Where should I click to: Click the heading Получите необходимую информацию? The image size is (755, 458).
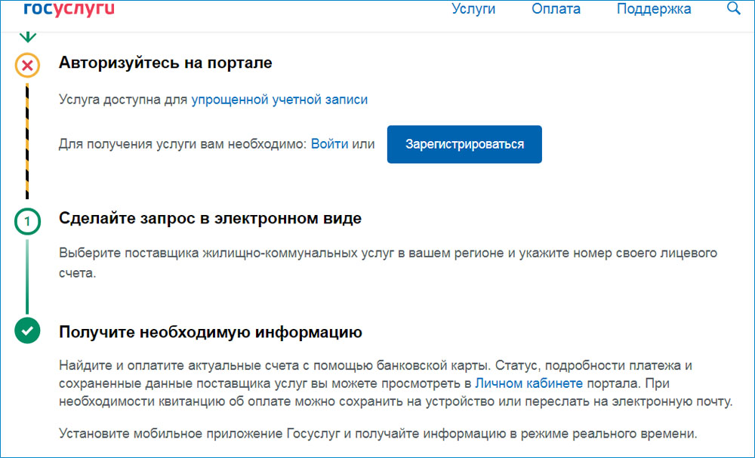(210, 332)
